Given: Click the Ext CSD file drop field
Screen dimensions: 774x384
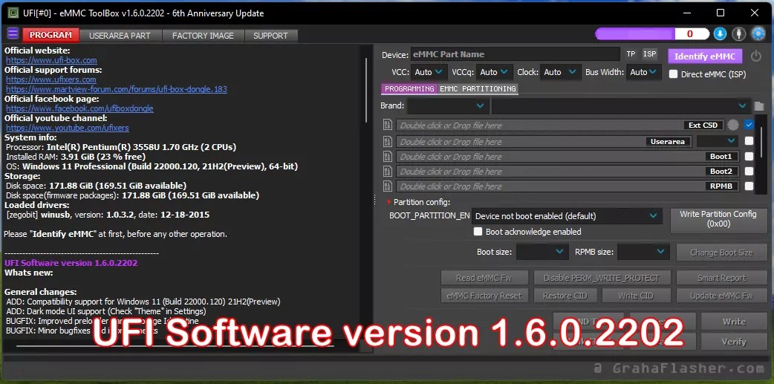Looking at the screenshot, I should click(560, 126).
